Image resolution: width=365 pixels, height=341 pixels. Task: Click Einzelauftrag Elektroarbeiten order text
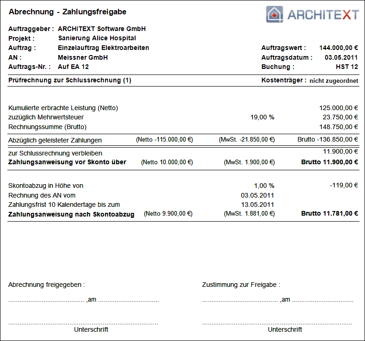[x=103, y=48]
